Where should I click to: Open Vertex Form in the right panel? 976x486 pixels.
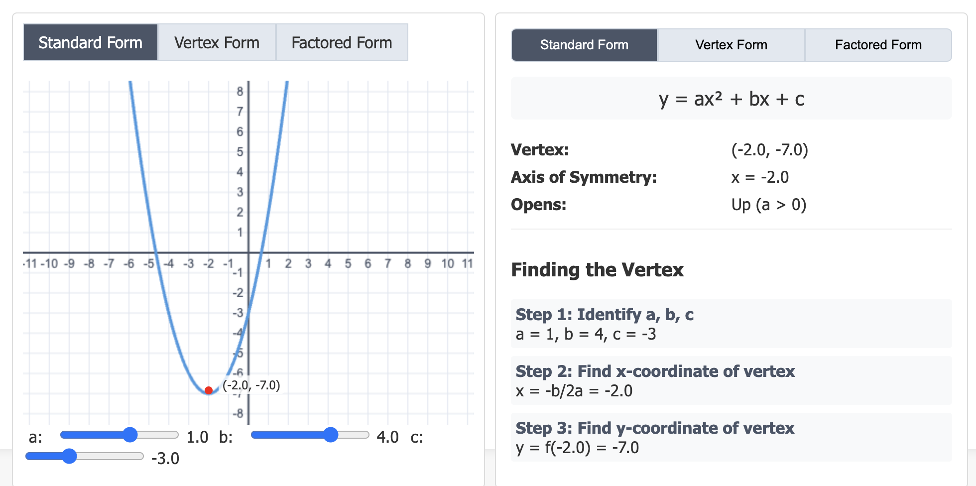[x=731, y=45]
